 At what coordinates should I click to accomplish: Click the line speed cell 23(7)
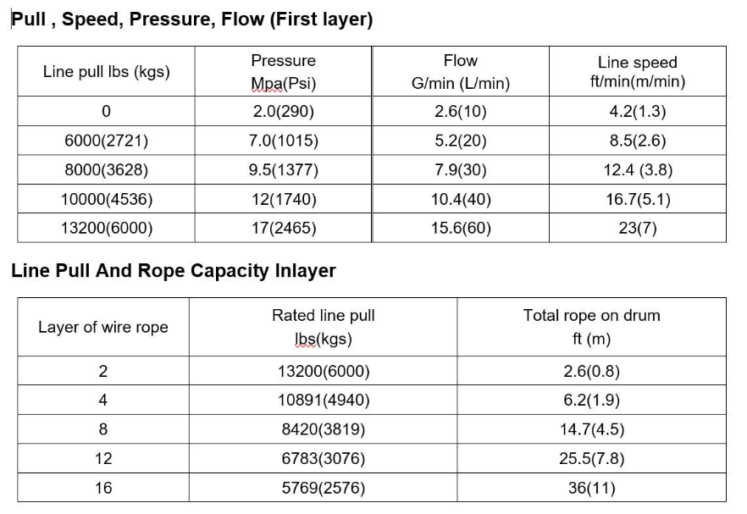[638, 228]
